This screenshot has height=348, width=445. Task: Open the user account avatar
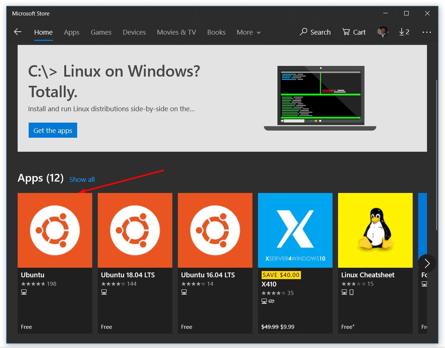coord(383,32)
